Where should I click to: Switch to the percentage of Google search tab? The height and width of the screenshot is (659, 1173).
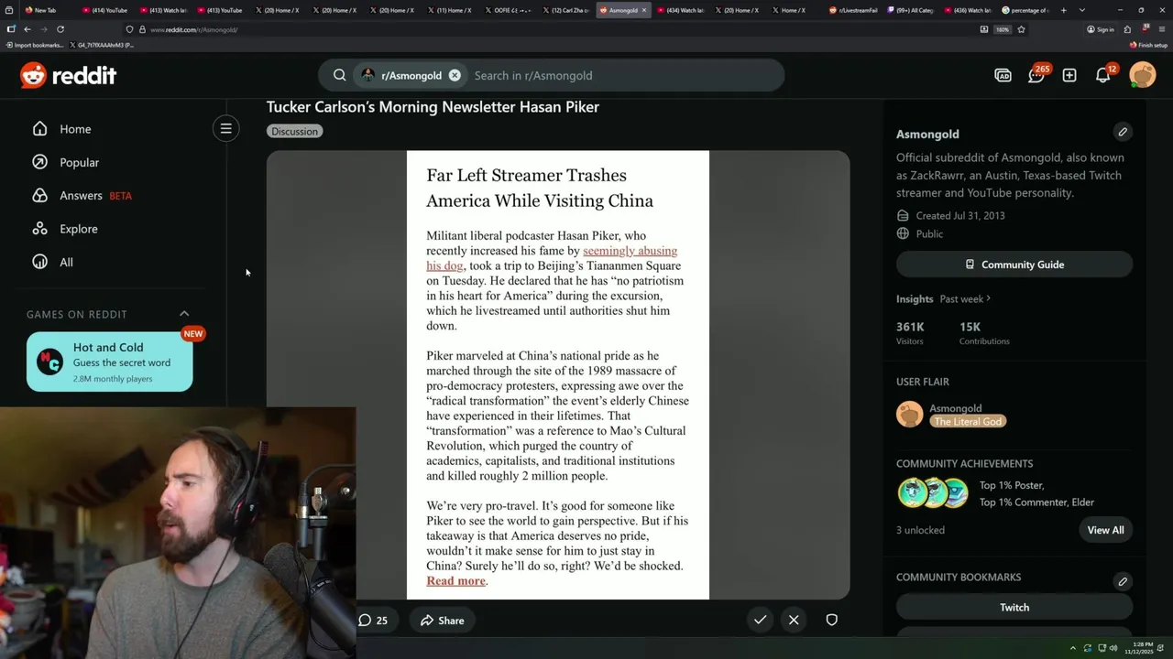pyautogui.click(x=1026, y=10)
